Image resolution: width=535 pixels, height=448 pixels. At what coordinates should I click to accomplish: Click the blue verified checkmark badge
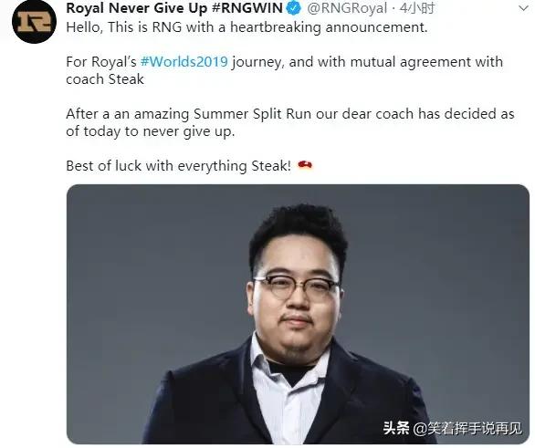[294, 8]
